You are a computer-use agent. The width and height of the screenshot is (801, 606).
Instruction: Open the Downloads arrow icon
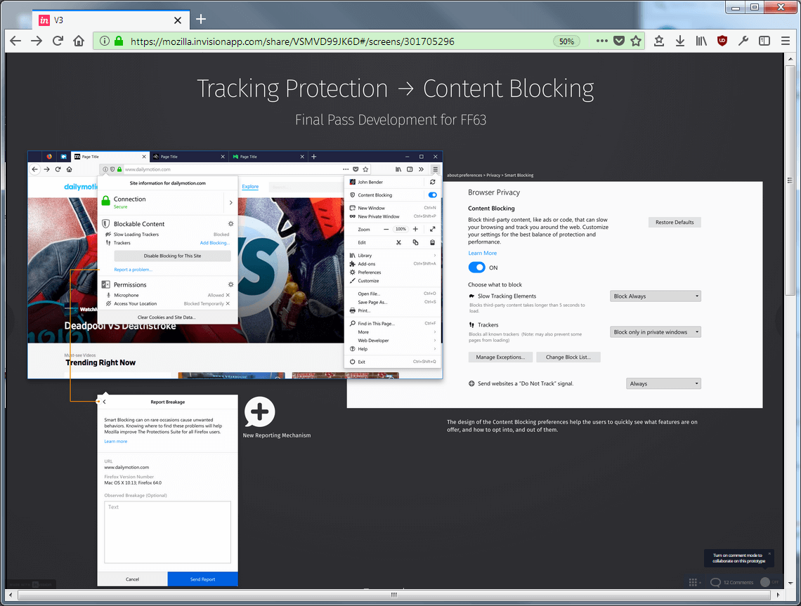(x=680, y=41)
